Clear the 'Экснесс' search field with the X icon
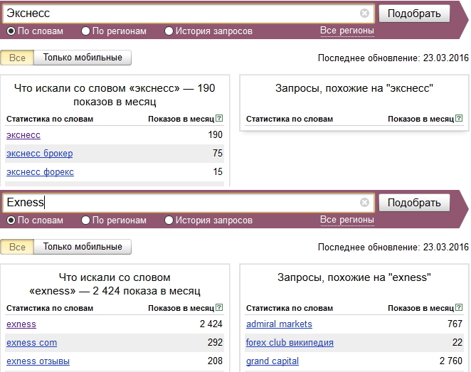Image resolution: width=471 pixels, height=372 pixels. [364, 14]
